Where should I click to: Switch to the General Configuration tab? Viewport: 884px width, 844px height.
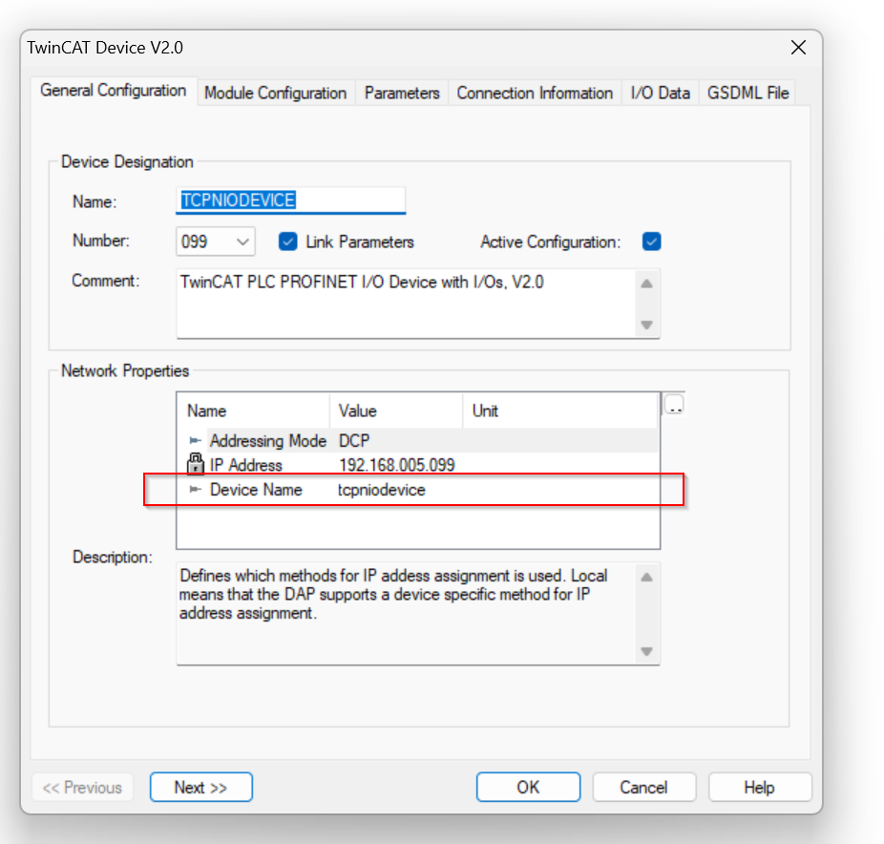(114, 90)
